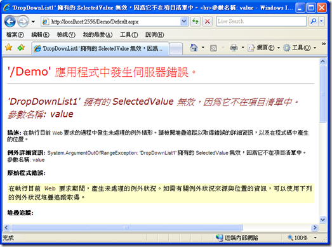Go forward with the Forward arrow
The height and width of the screenshot is (247, 332).
pos(23,22)
